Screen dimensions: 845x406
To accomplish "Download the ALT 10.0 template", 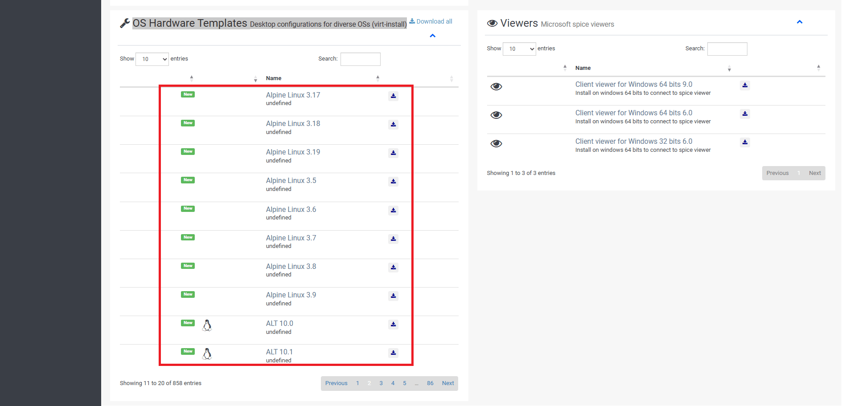I will click(393, 325).
